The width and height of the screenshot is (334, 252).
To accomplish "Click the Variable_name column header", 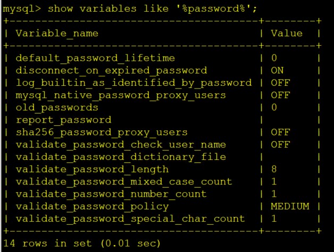I will (x=57, y=33).
